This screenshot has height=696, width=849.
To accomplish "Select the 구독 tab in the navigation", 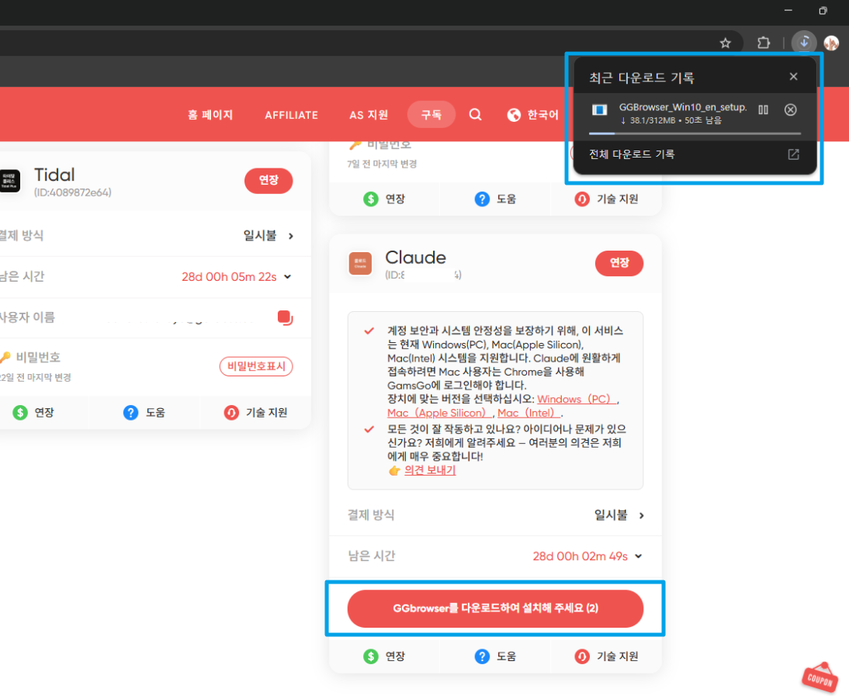I will click(x=431, y=115).
